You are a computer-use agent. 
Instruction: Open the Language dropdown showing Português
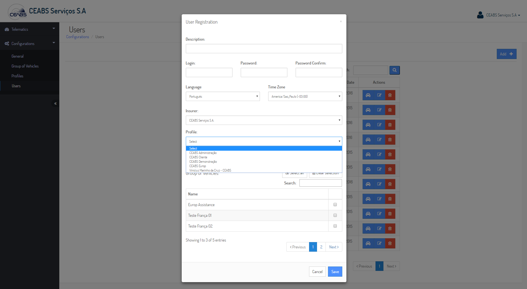[223, 96]
